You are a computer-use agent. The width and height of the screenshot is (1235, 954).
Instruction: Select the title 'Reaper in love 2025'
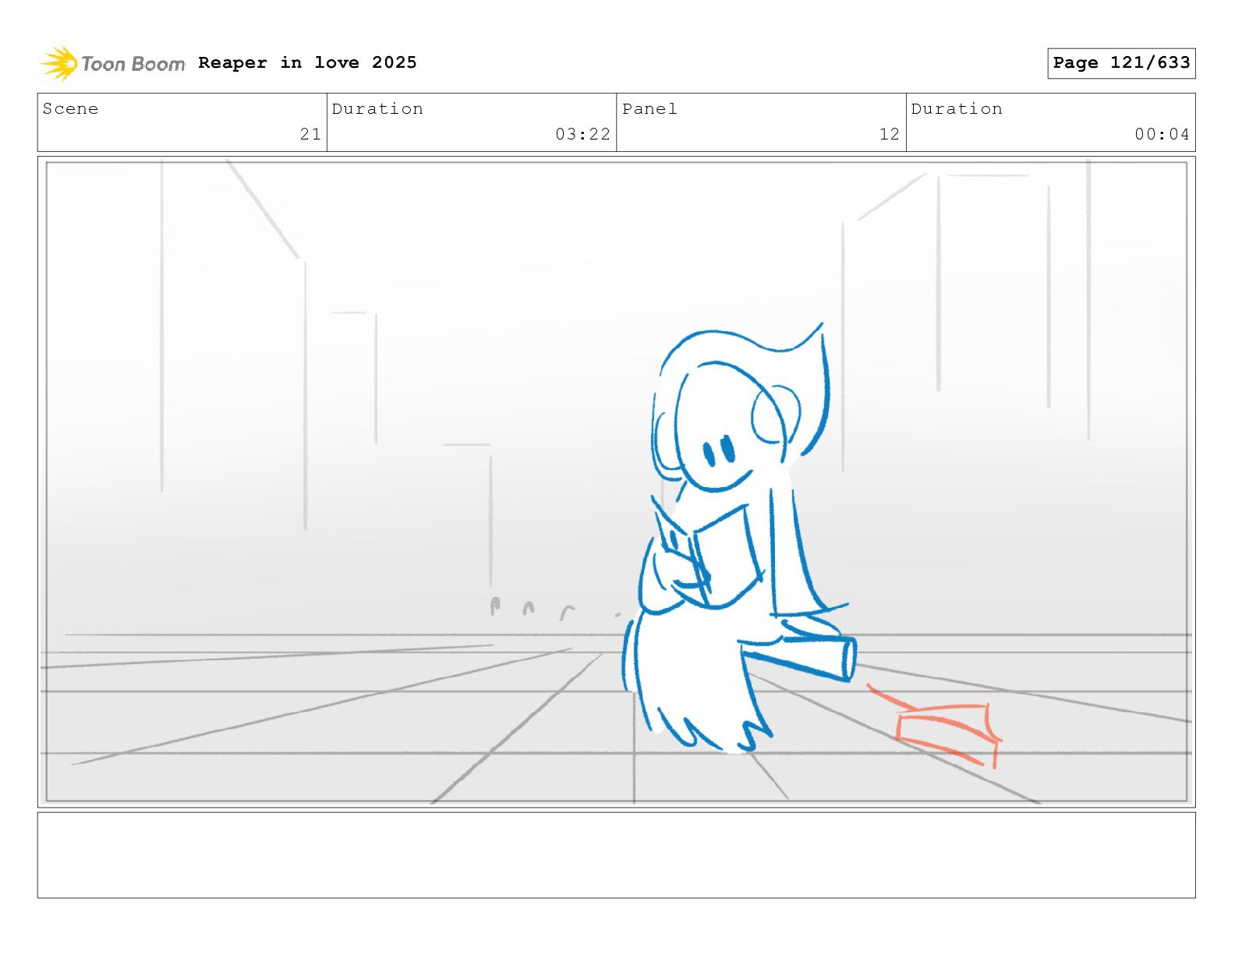[307, 62]
